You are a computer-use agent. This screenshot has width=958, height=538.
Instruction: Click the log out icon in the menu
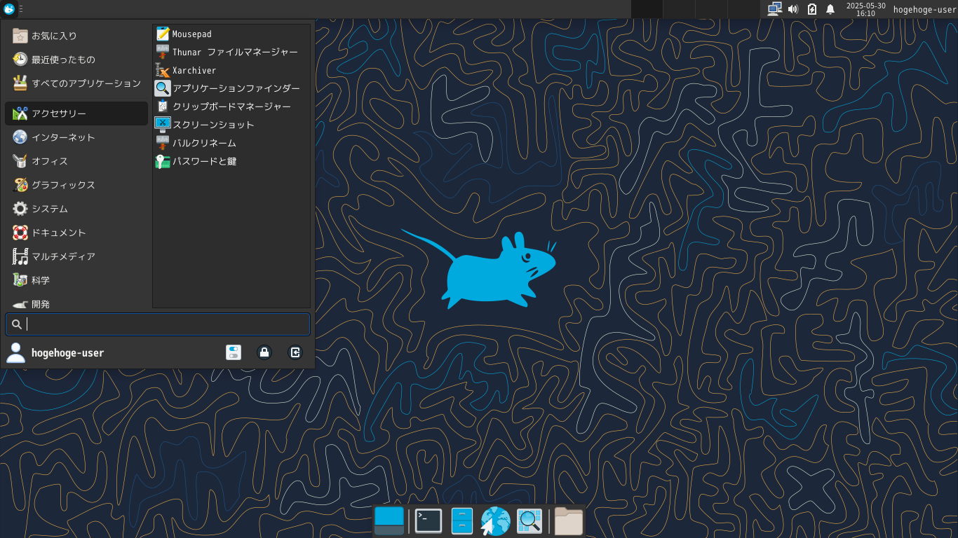click(295, 352)
